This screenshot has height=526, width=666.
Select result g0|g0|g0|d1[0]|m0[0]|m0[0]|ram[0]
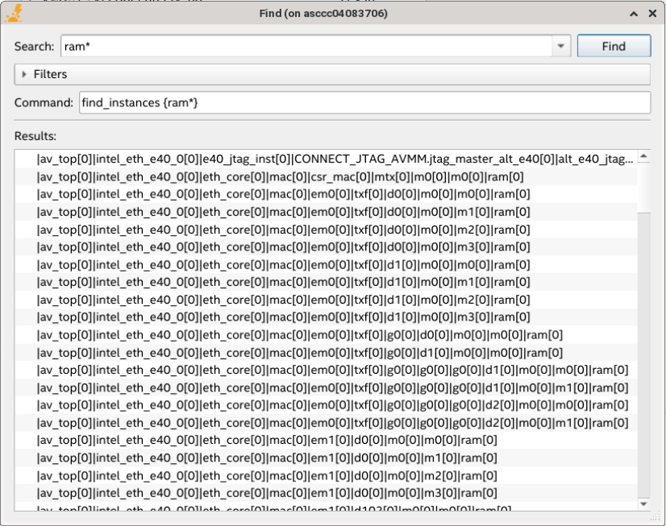[327, 371]
